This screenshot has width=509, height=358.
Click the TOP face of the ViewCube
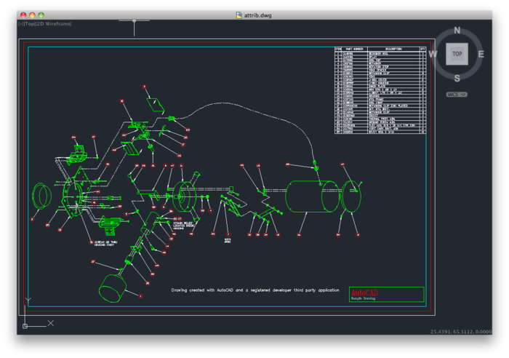457,55
